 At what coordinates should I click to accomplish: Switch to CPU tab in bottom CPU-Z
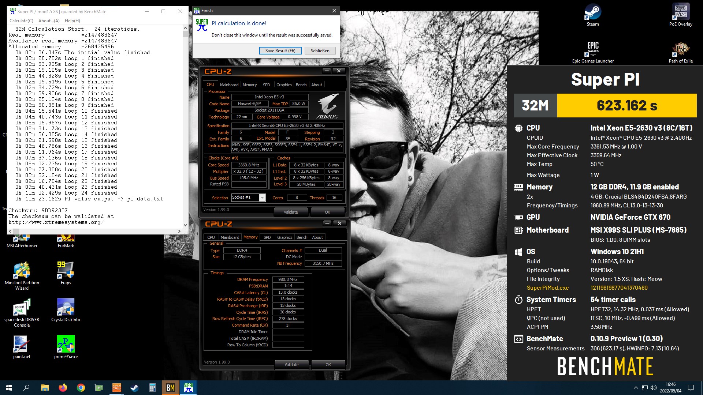(x=211, y=237)
